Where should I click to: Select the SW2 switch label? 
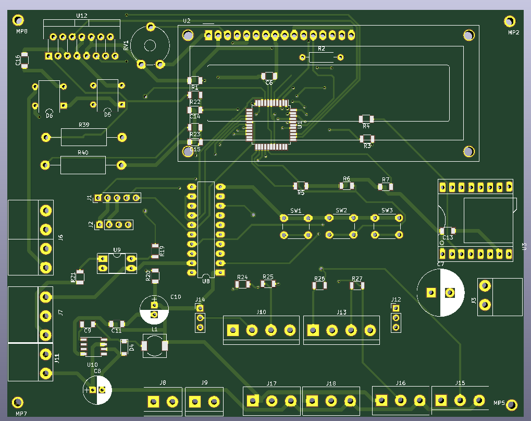pyautogui.click(x=341, y=210)
